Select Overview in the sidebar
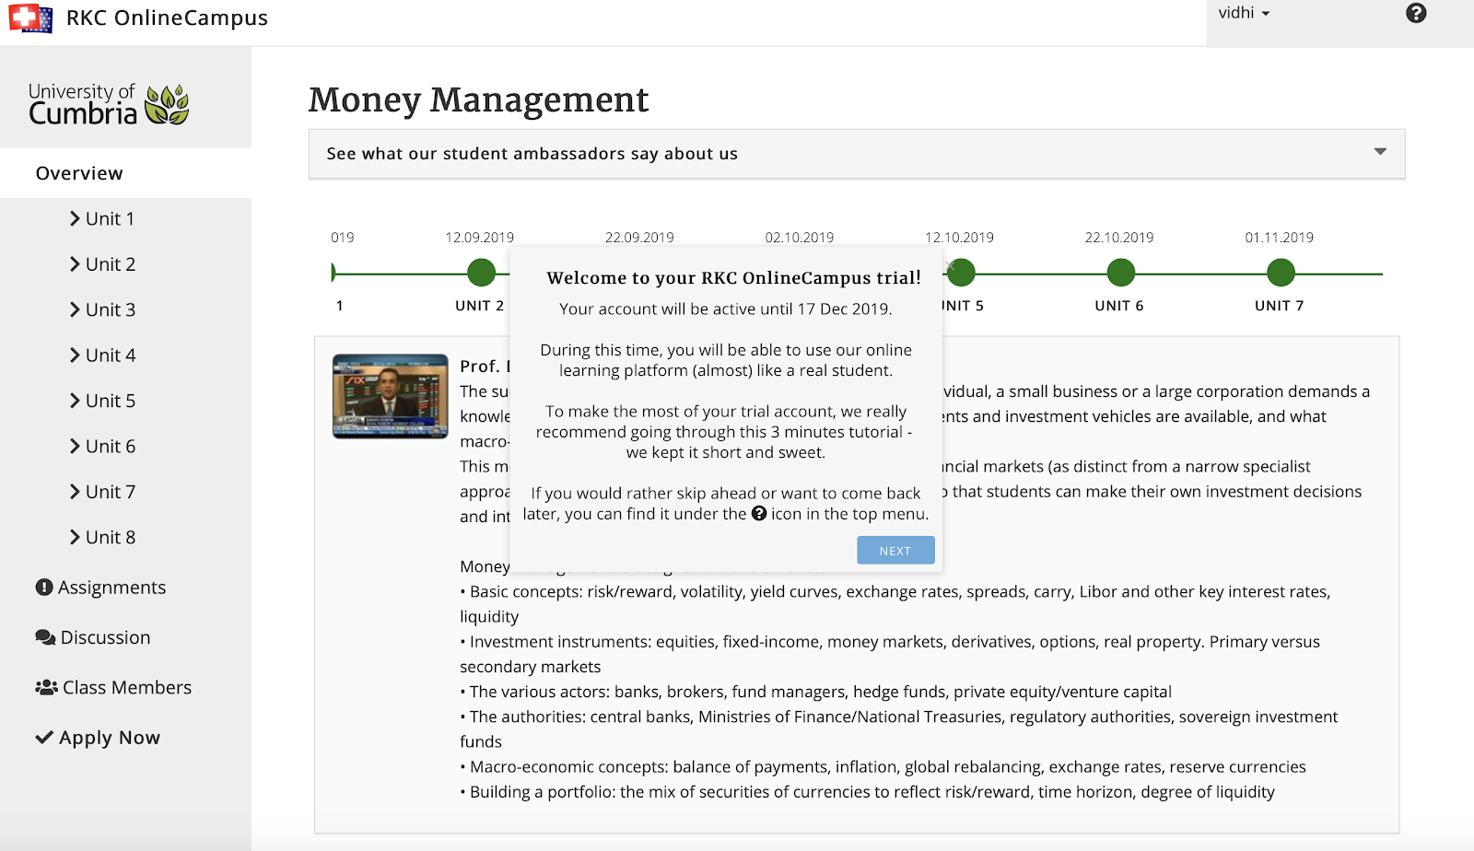The height and width of the screenshot is (851, 1474). (125, 173)
